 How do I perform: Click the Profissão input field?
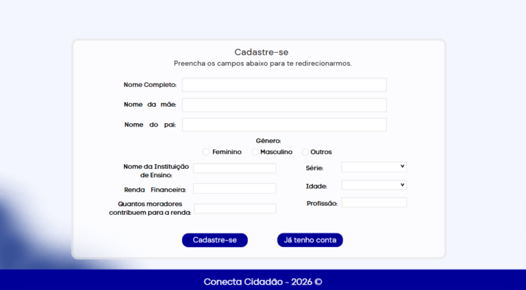[x=374, y=202]
